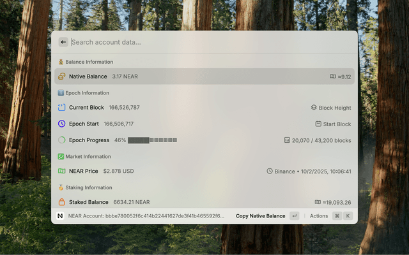This screenshot has width=409, height=255.
Task: Click the Staked Balance lock icon
Action: [x=62, y=202]
